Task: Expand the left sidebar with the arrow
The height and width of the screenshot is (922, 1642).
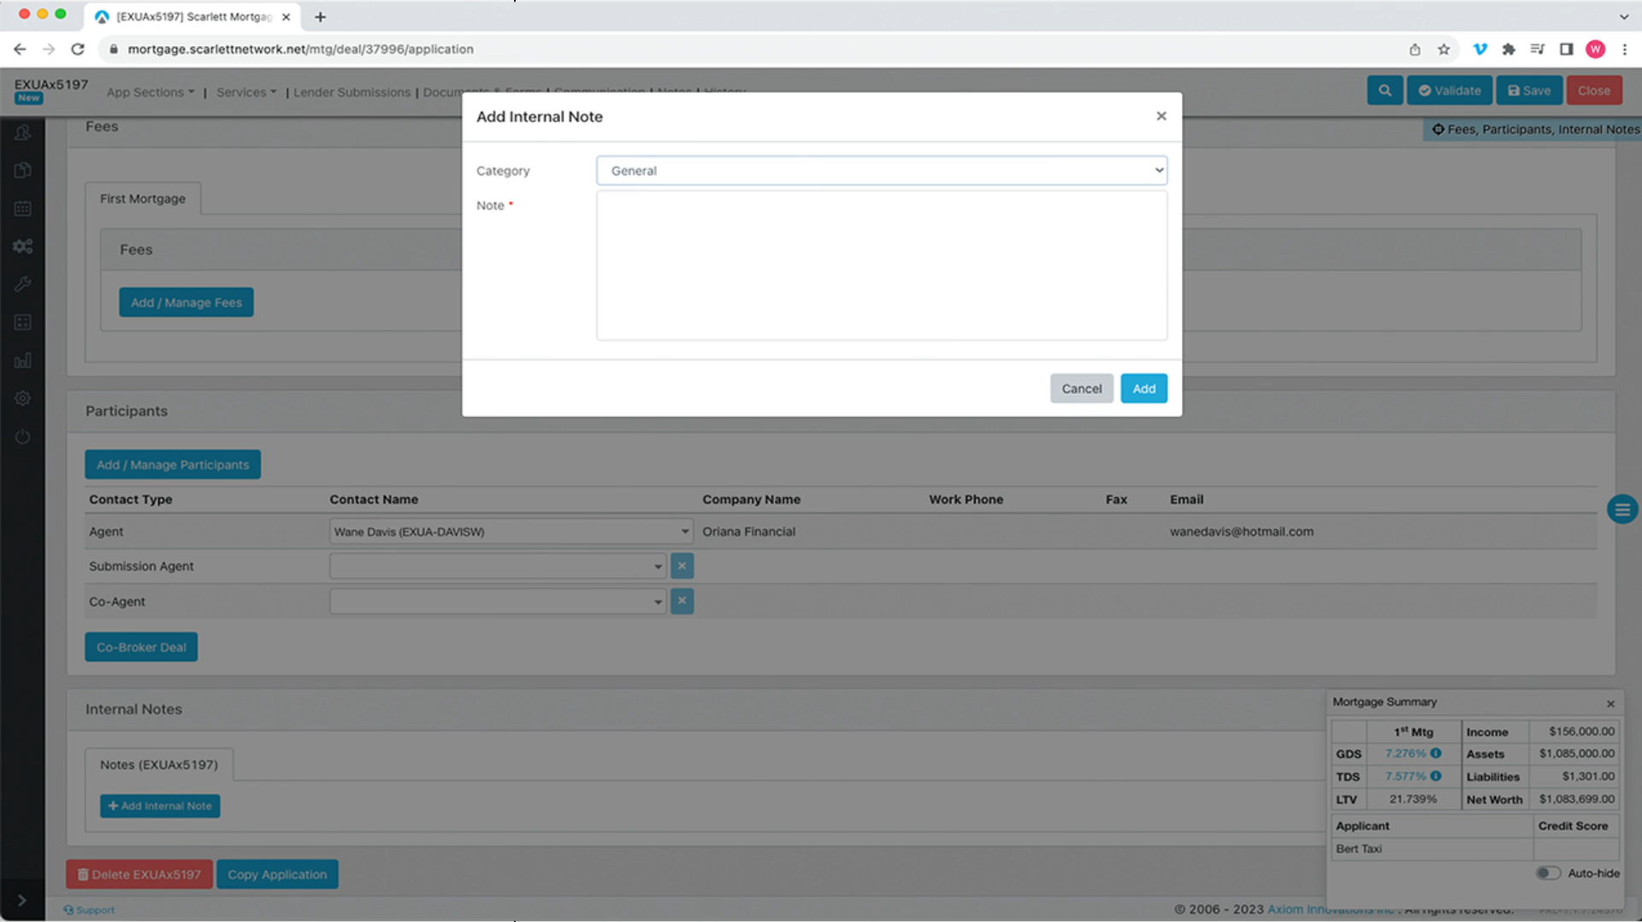Action: coord(22,900)
